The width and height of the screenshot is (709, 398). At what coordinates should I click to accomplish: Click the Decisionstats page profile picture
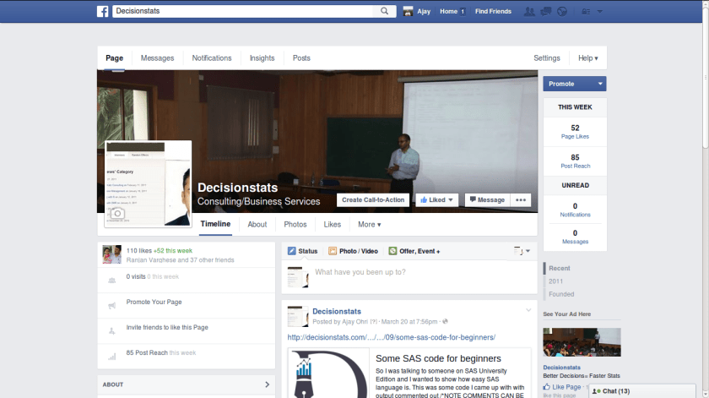pos(148,183)
